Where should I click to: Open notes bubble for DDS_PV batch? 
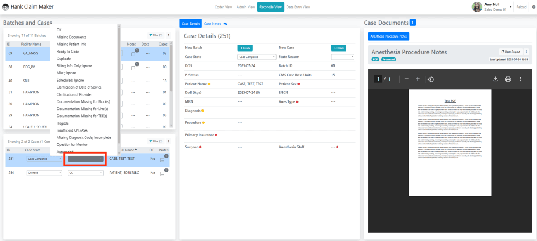(134, 67)
